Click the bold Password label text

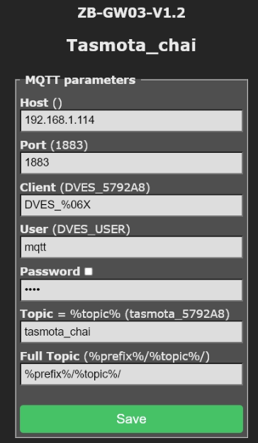click(x=50, y=272)
